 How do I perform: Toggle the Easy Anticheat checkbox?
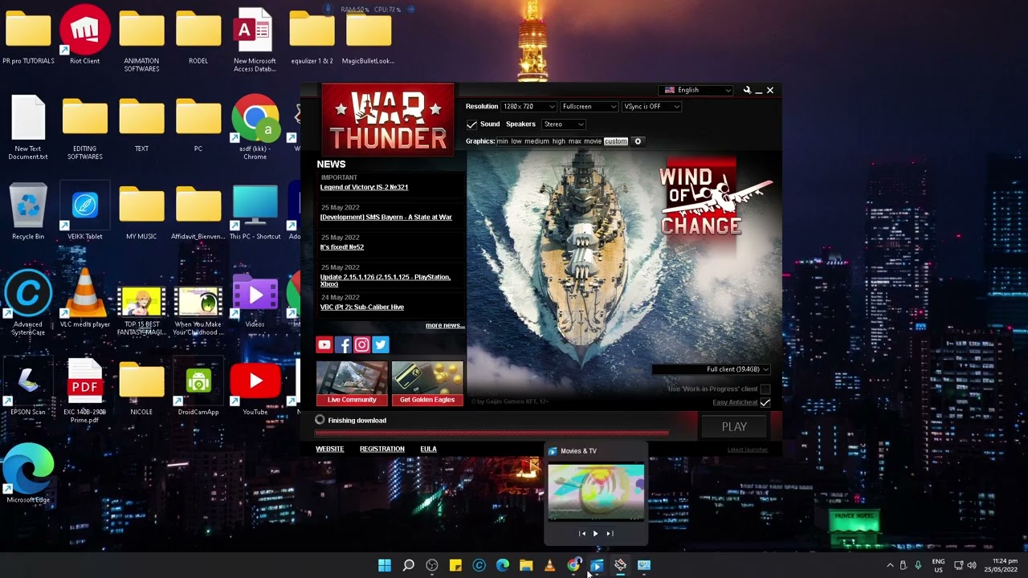pos(765,402)
